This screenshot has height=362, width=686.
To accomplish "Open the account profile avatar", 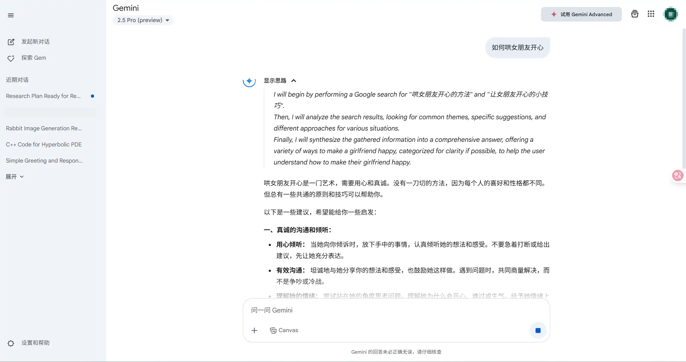I will (671, 14).
